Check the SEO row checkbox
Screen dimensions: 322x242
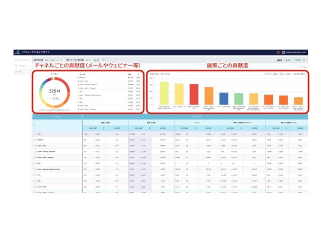[x=34, y=163]
